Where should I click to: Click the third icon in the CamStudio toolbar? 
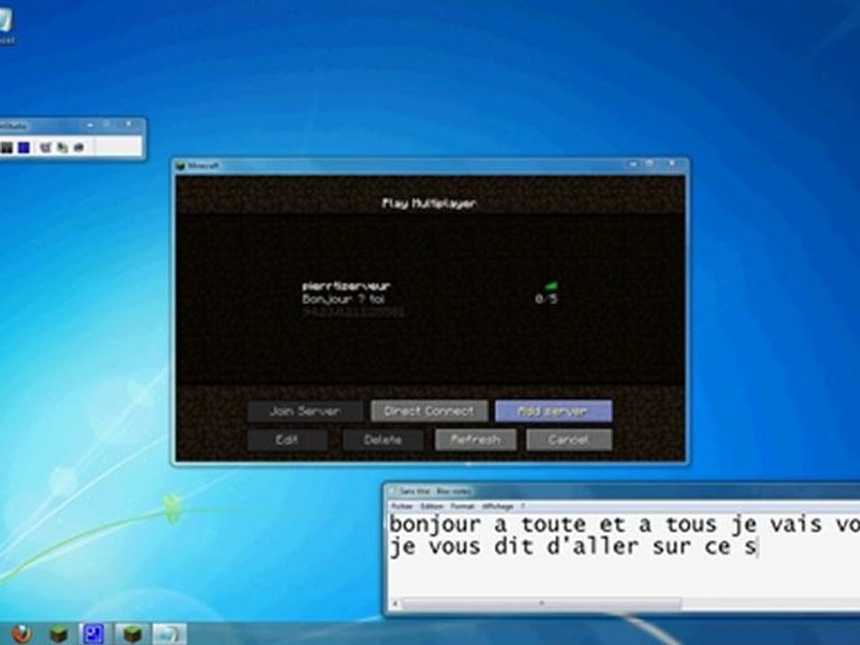tap(46, 148)
